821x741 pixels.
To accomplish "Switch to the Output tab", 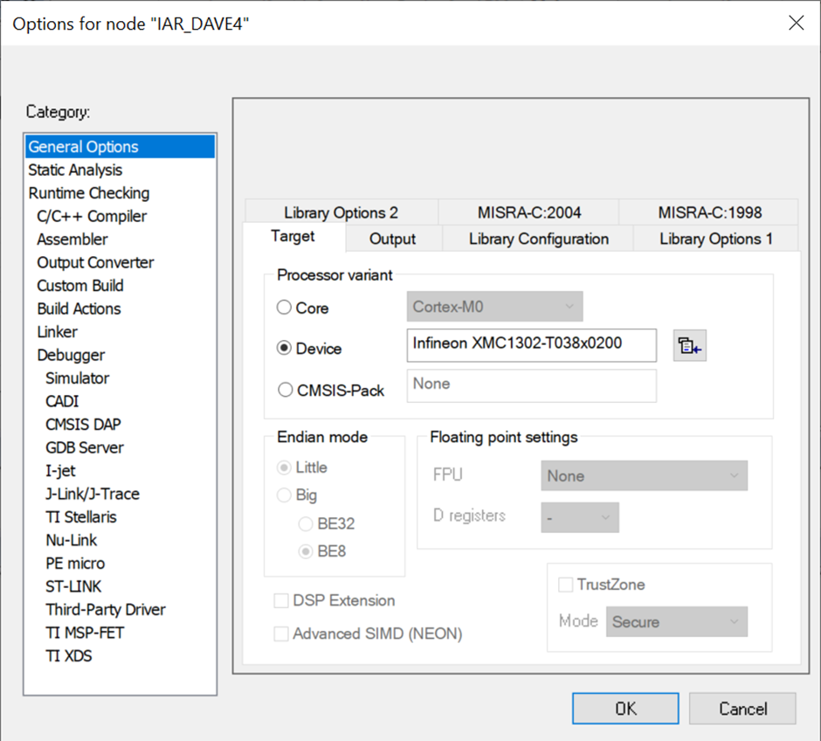I will pos(392,239).
